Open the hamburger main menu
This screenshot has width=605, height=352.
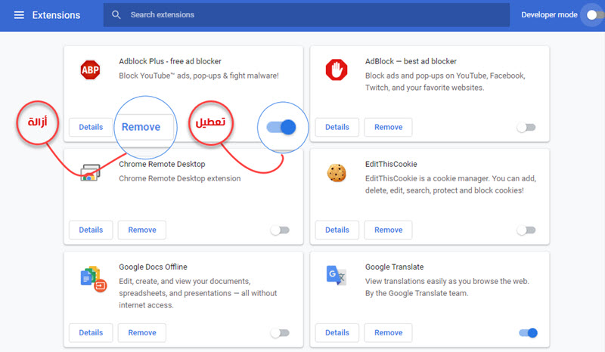click(x=19, y=15)
